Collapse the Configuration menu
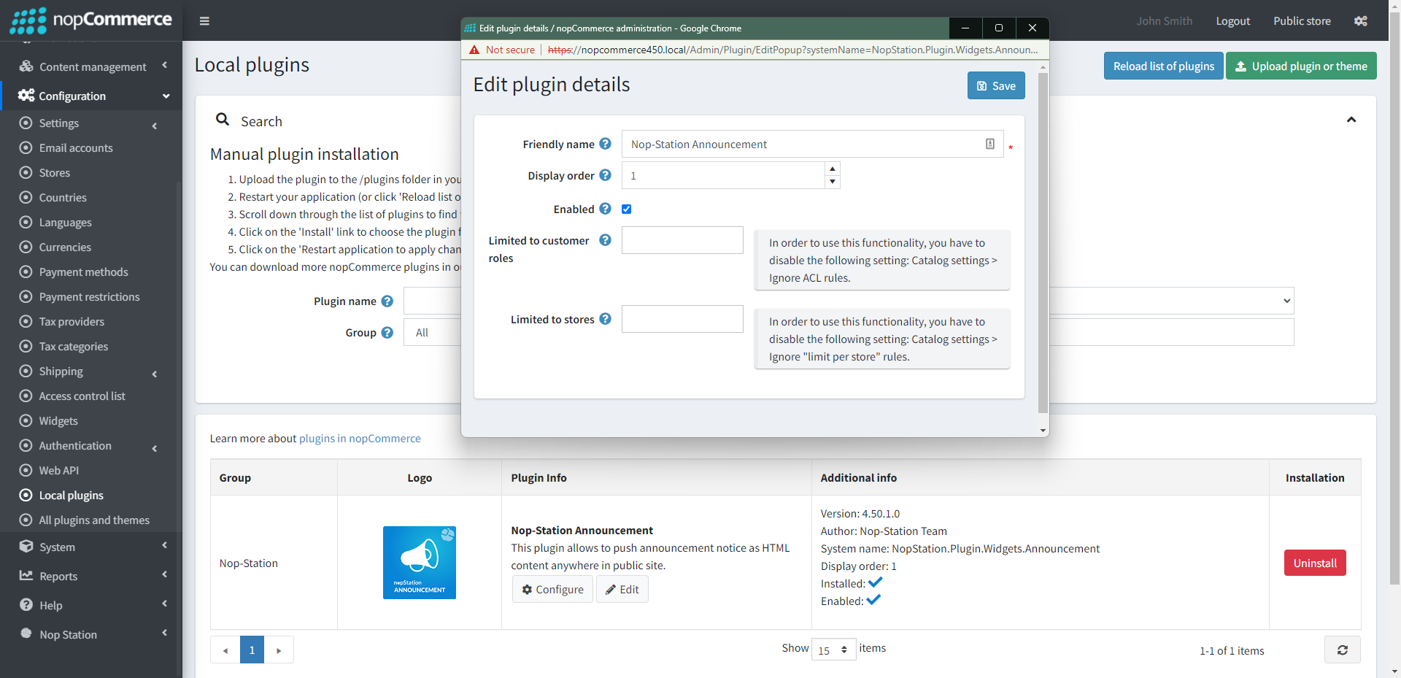1401x678 pixels. tap(91, 96)
